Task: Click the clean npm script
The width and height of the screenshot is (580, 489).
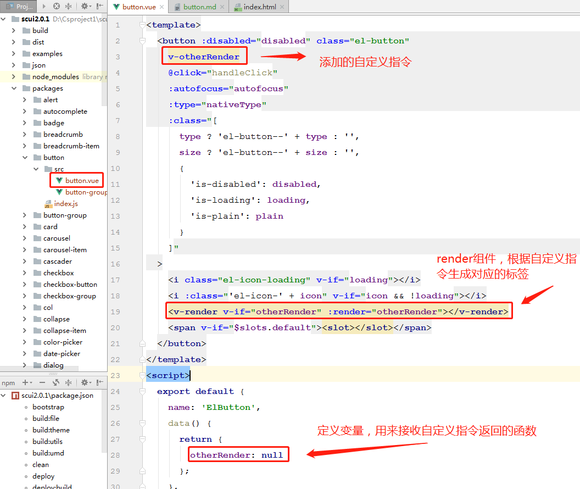Action: coord(40,465)
